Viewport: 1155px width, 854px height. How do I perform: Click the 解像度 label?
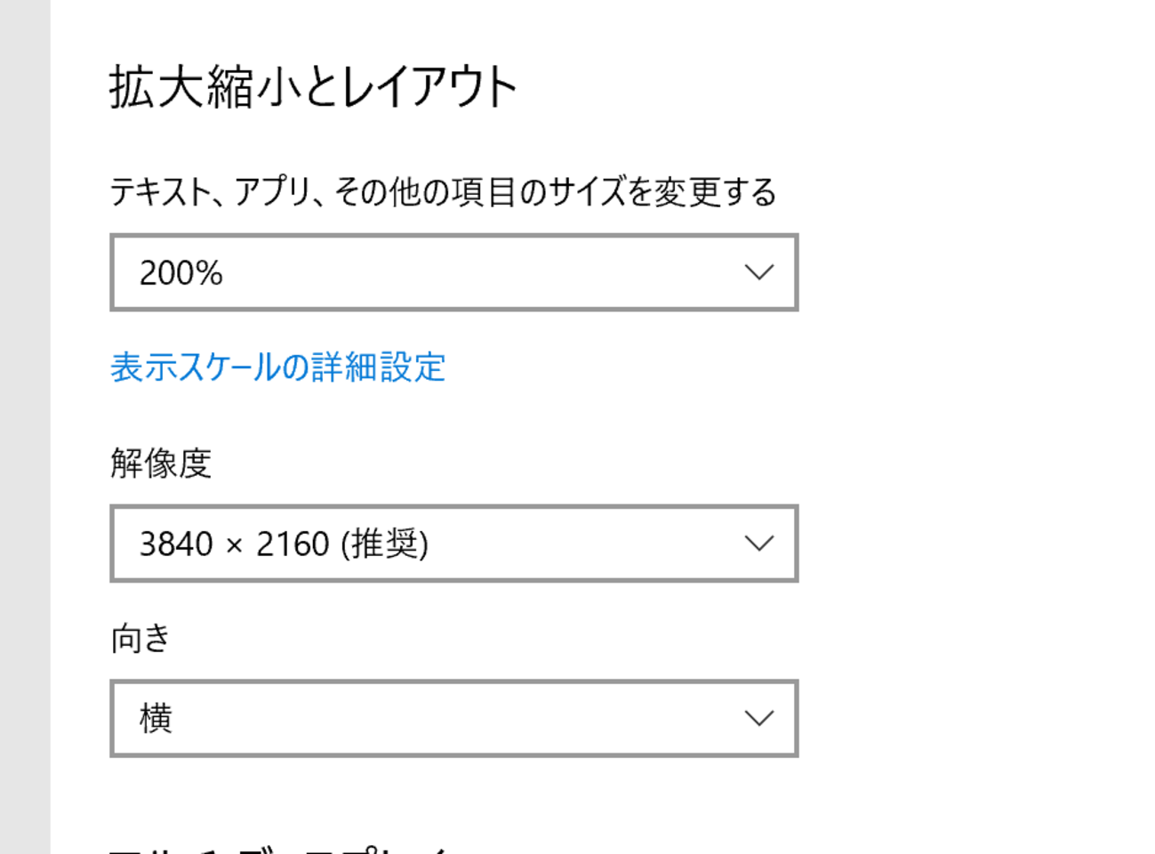click(x=161, y=463)
